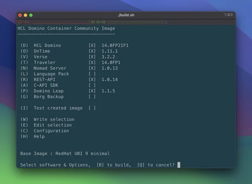Click the REST-API label

[x=44, y=79]
